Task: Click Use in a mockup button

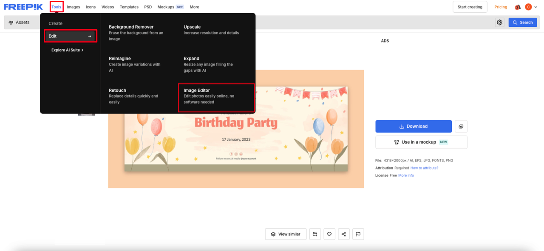Action: (x=421, y=142)
